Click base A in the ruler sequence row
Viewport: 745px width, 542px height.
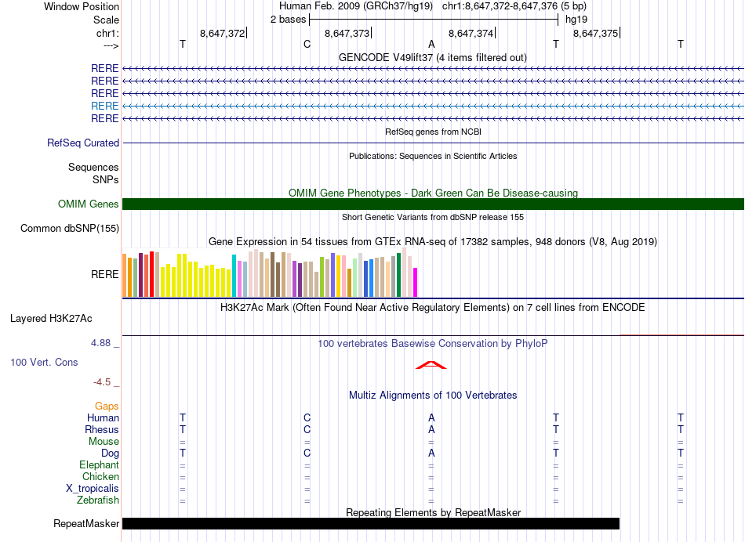[431, 44]
